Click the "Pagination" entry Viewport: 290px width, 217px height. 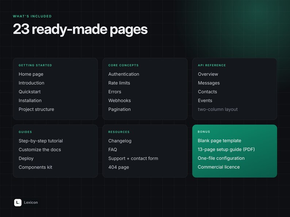[119, 109]
